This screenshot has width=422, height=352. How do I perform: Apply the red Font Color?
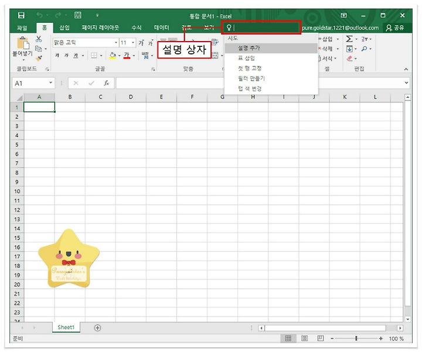127,56
